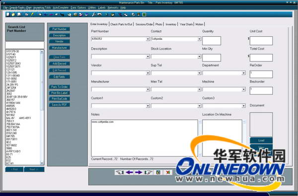Click the Part Number search button
The image size is (298, 196).
pyautogui.click(x=59, y=29)
